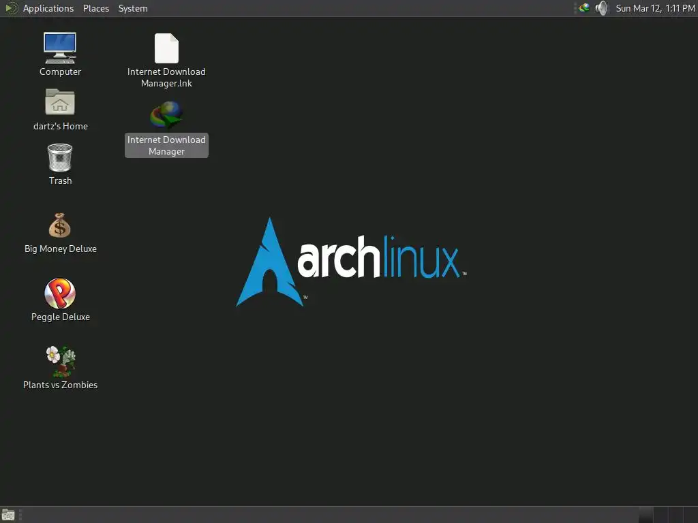Select the Internet Download Manager.lnk file icon
The width and height of the screenshot is (698, 523).
(166, 48)
